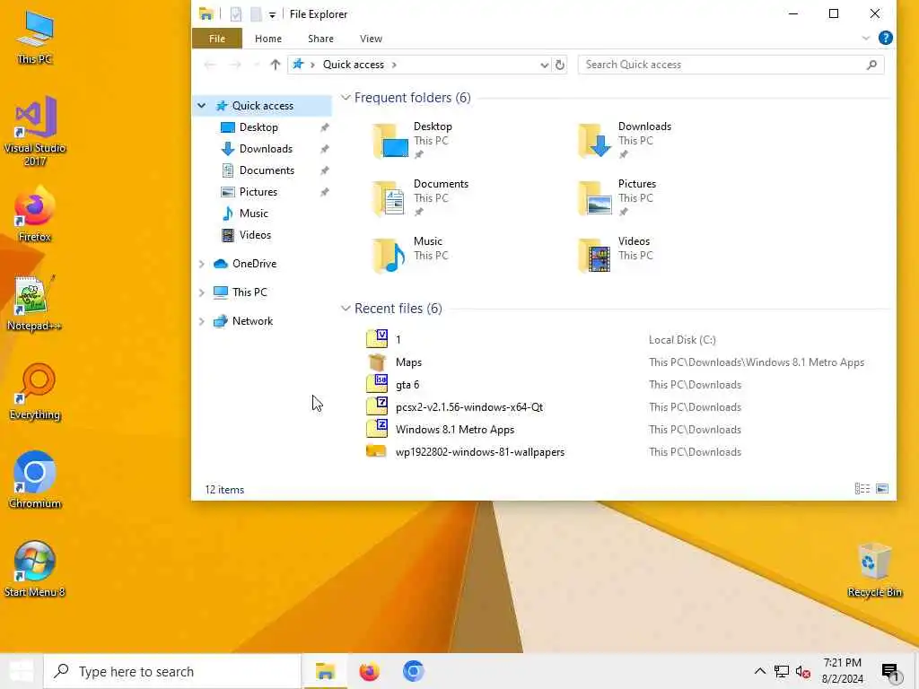Switch to details view in status bar
The image size is (919, 689).
(x=862, y=489)
